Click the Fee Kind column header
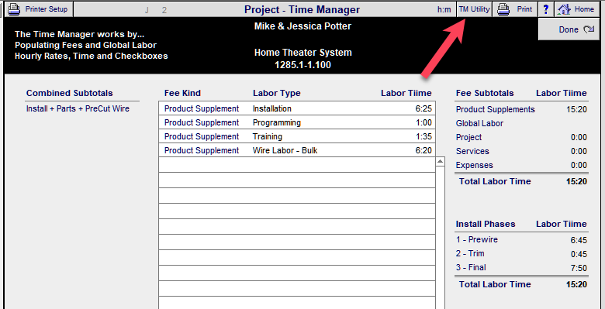This screenshot has height=309, width=605. (x=182, y=93)
